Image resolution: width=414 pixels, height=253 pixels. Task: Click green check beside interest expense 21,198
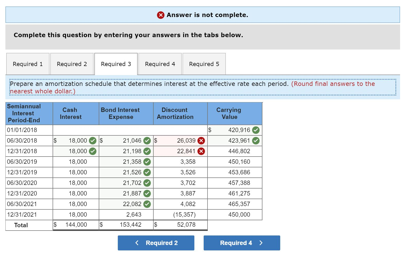[x=147, y=151]
